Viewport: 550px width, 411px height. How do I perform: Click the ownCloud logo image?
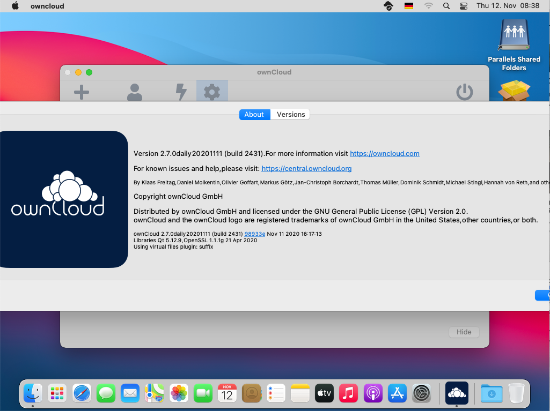63,199
